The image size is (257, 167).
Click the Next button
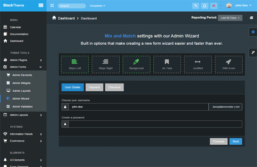click(x=236, y=141)
